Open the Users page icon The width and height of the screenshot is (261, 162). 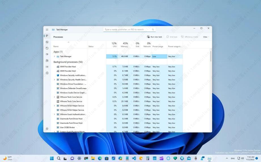tap(47, 60)
